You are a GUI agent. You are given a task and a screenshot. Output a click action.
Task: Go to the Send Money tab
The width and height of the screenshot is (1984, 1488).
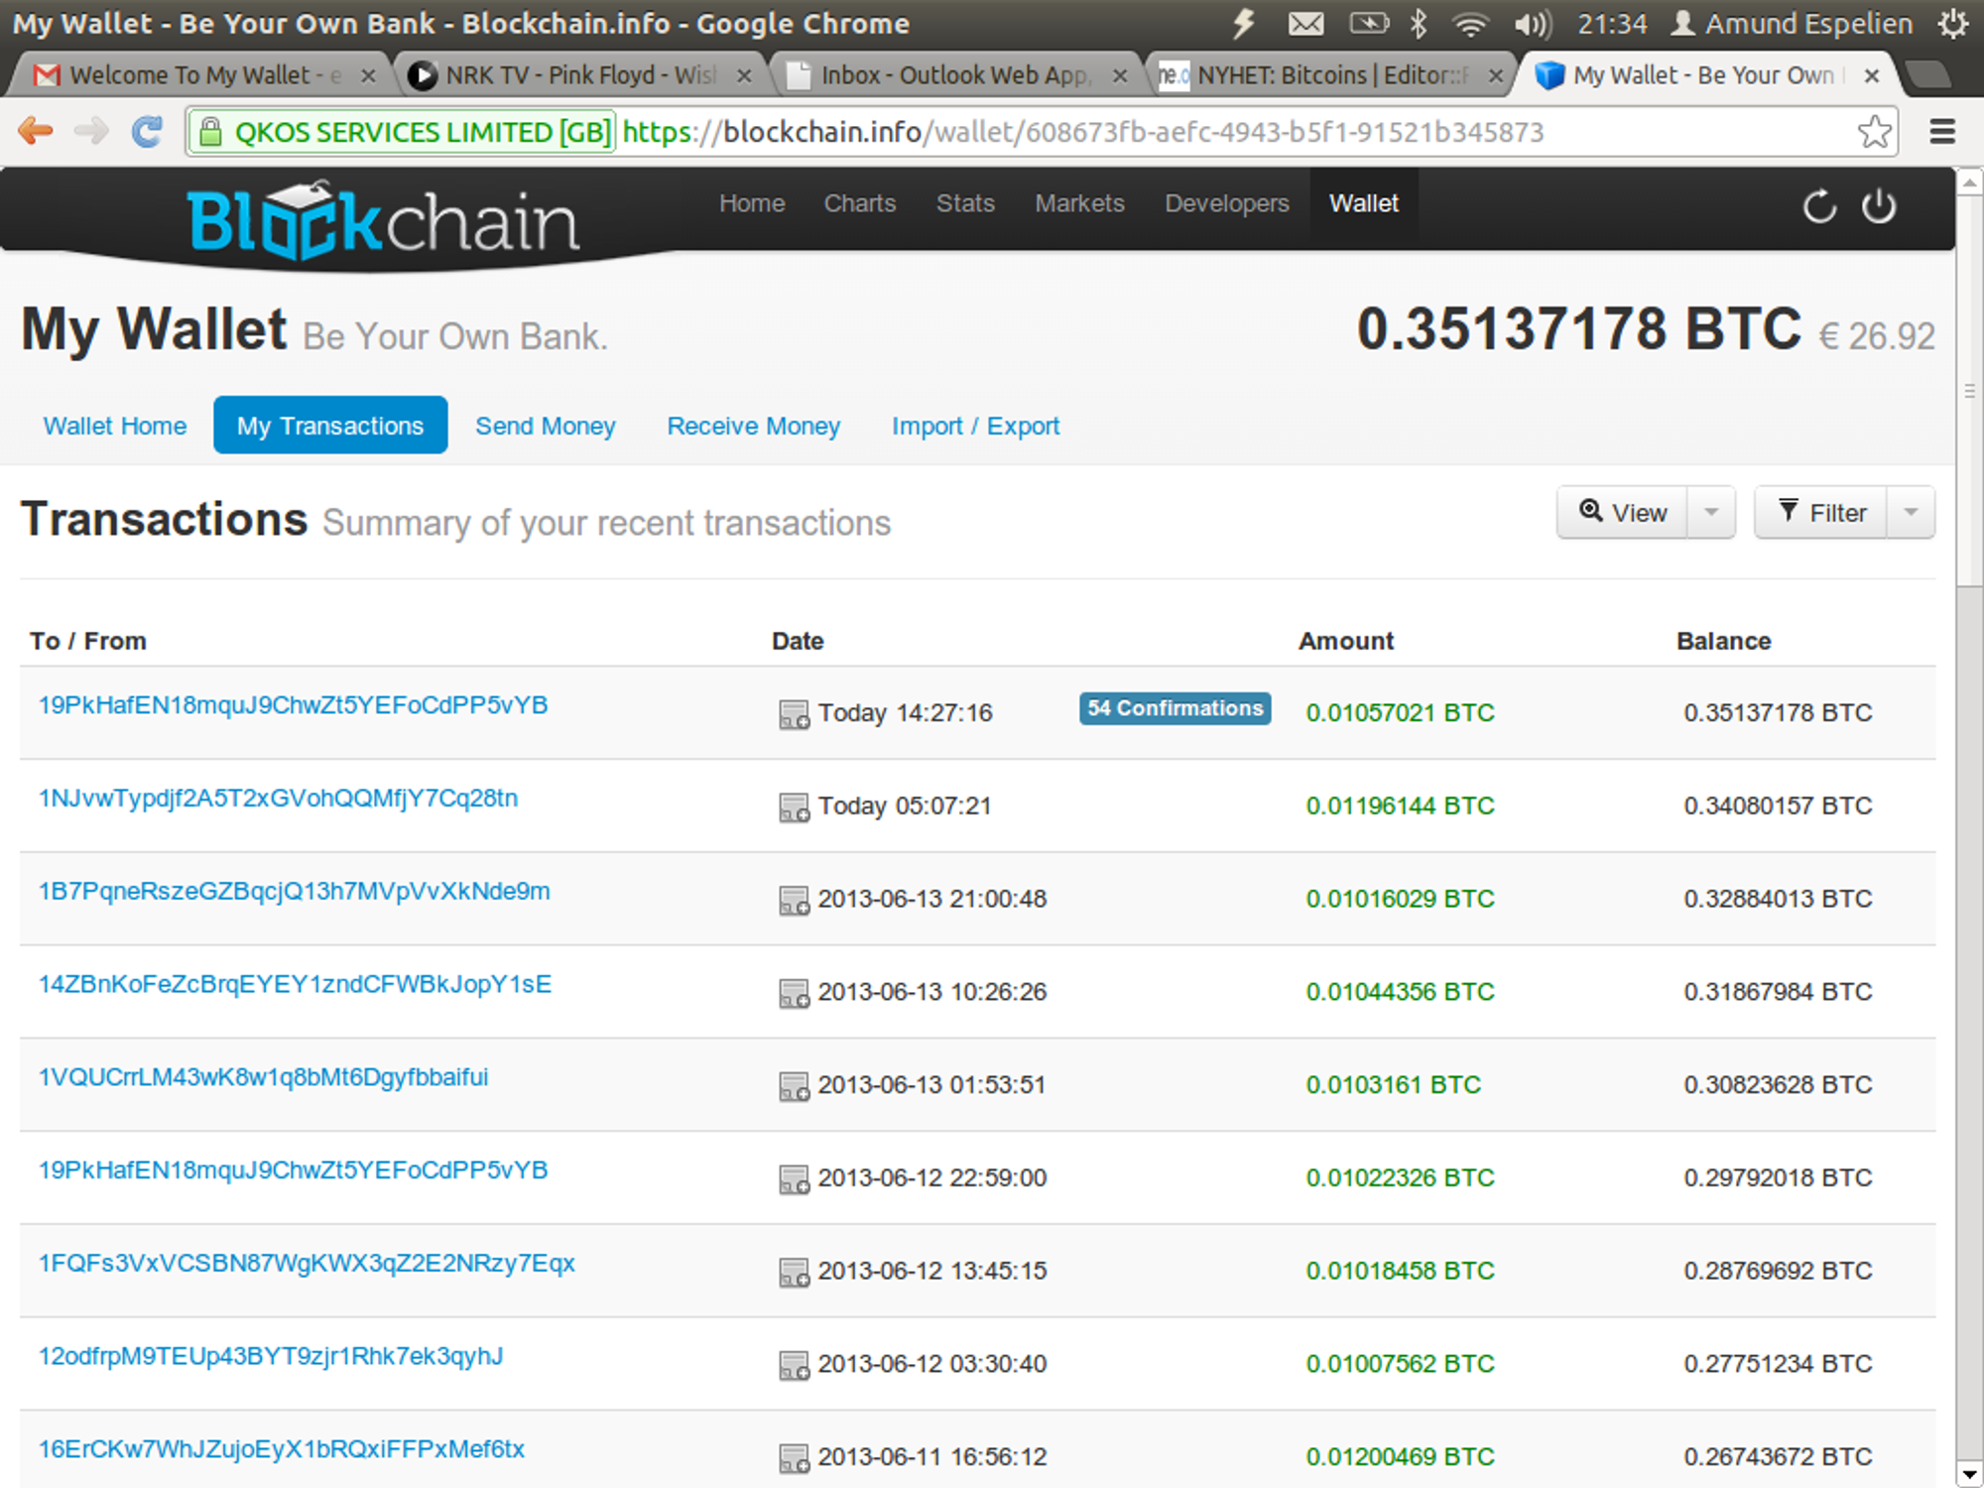point(546,426)
